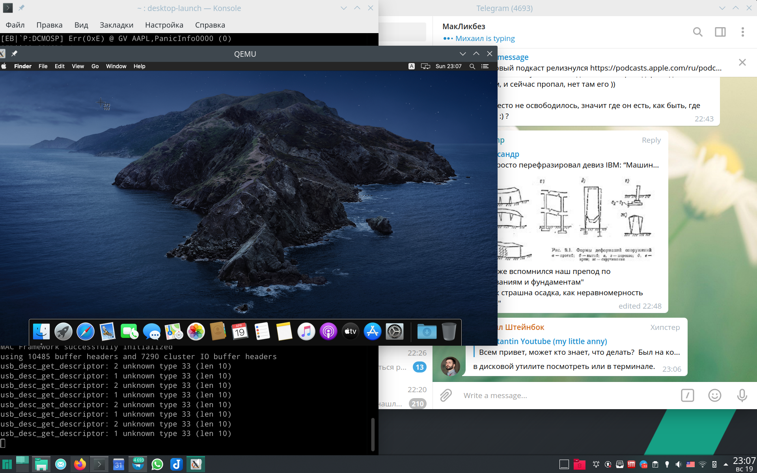The height and width of the screenshot is (473, 757).
Task: Open Mail stamp icon in the dock
Action: 108,331
